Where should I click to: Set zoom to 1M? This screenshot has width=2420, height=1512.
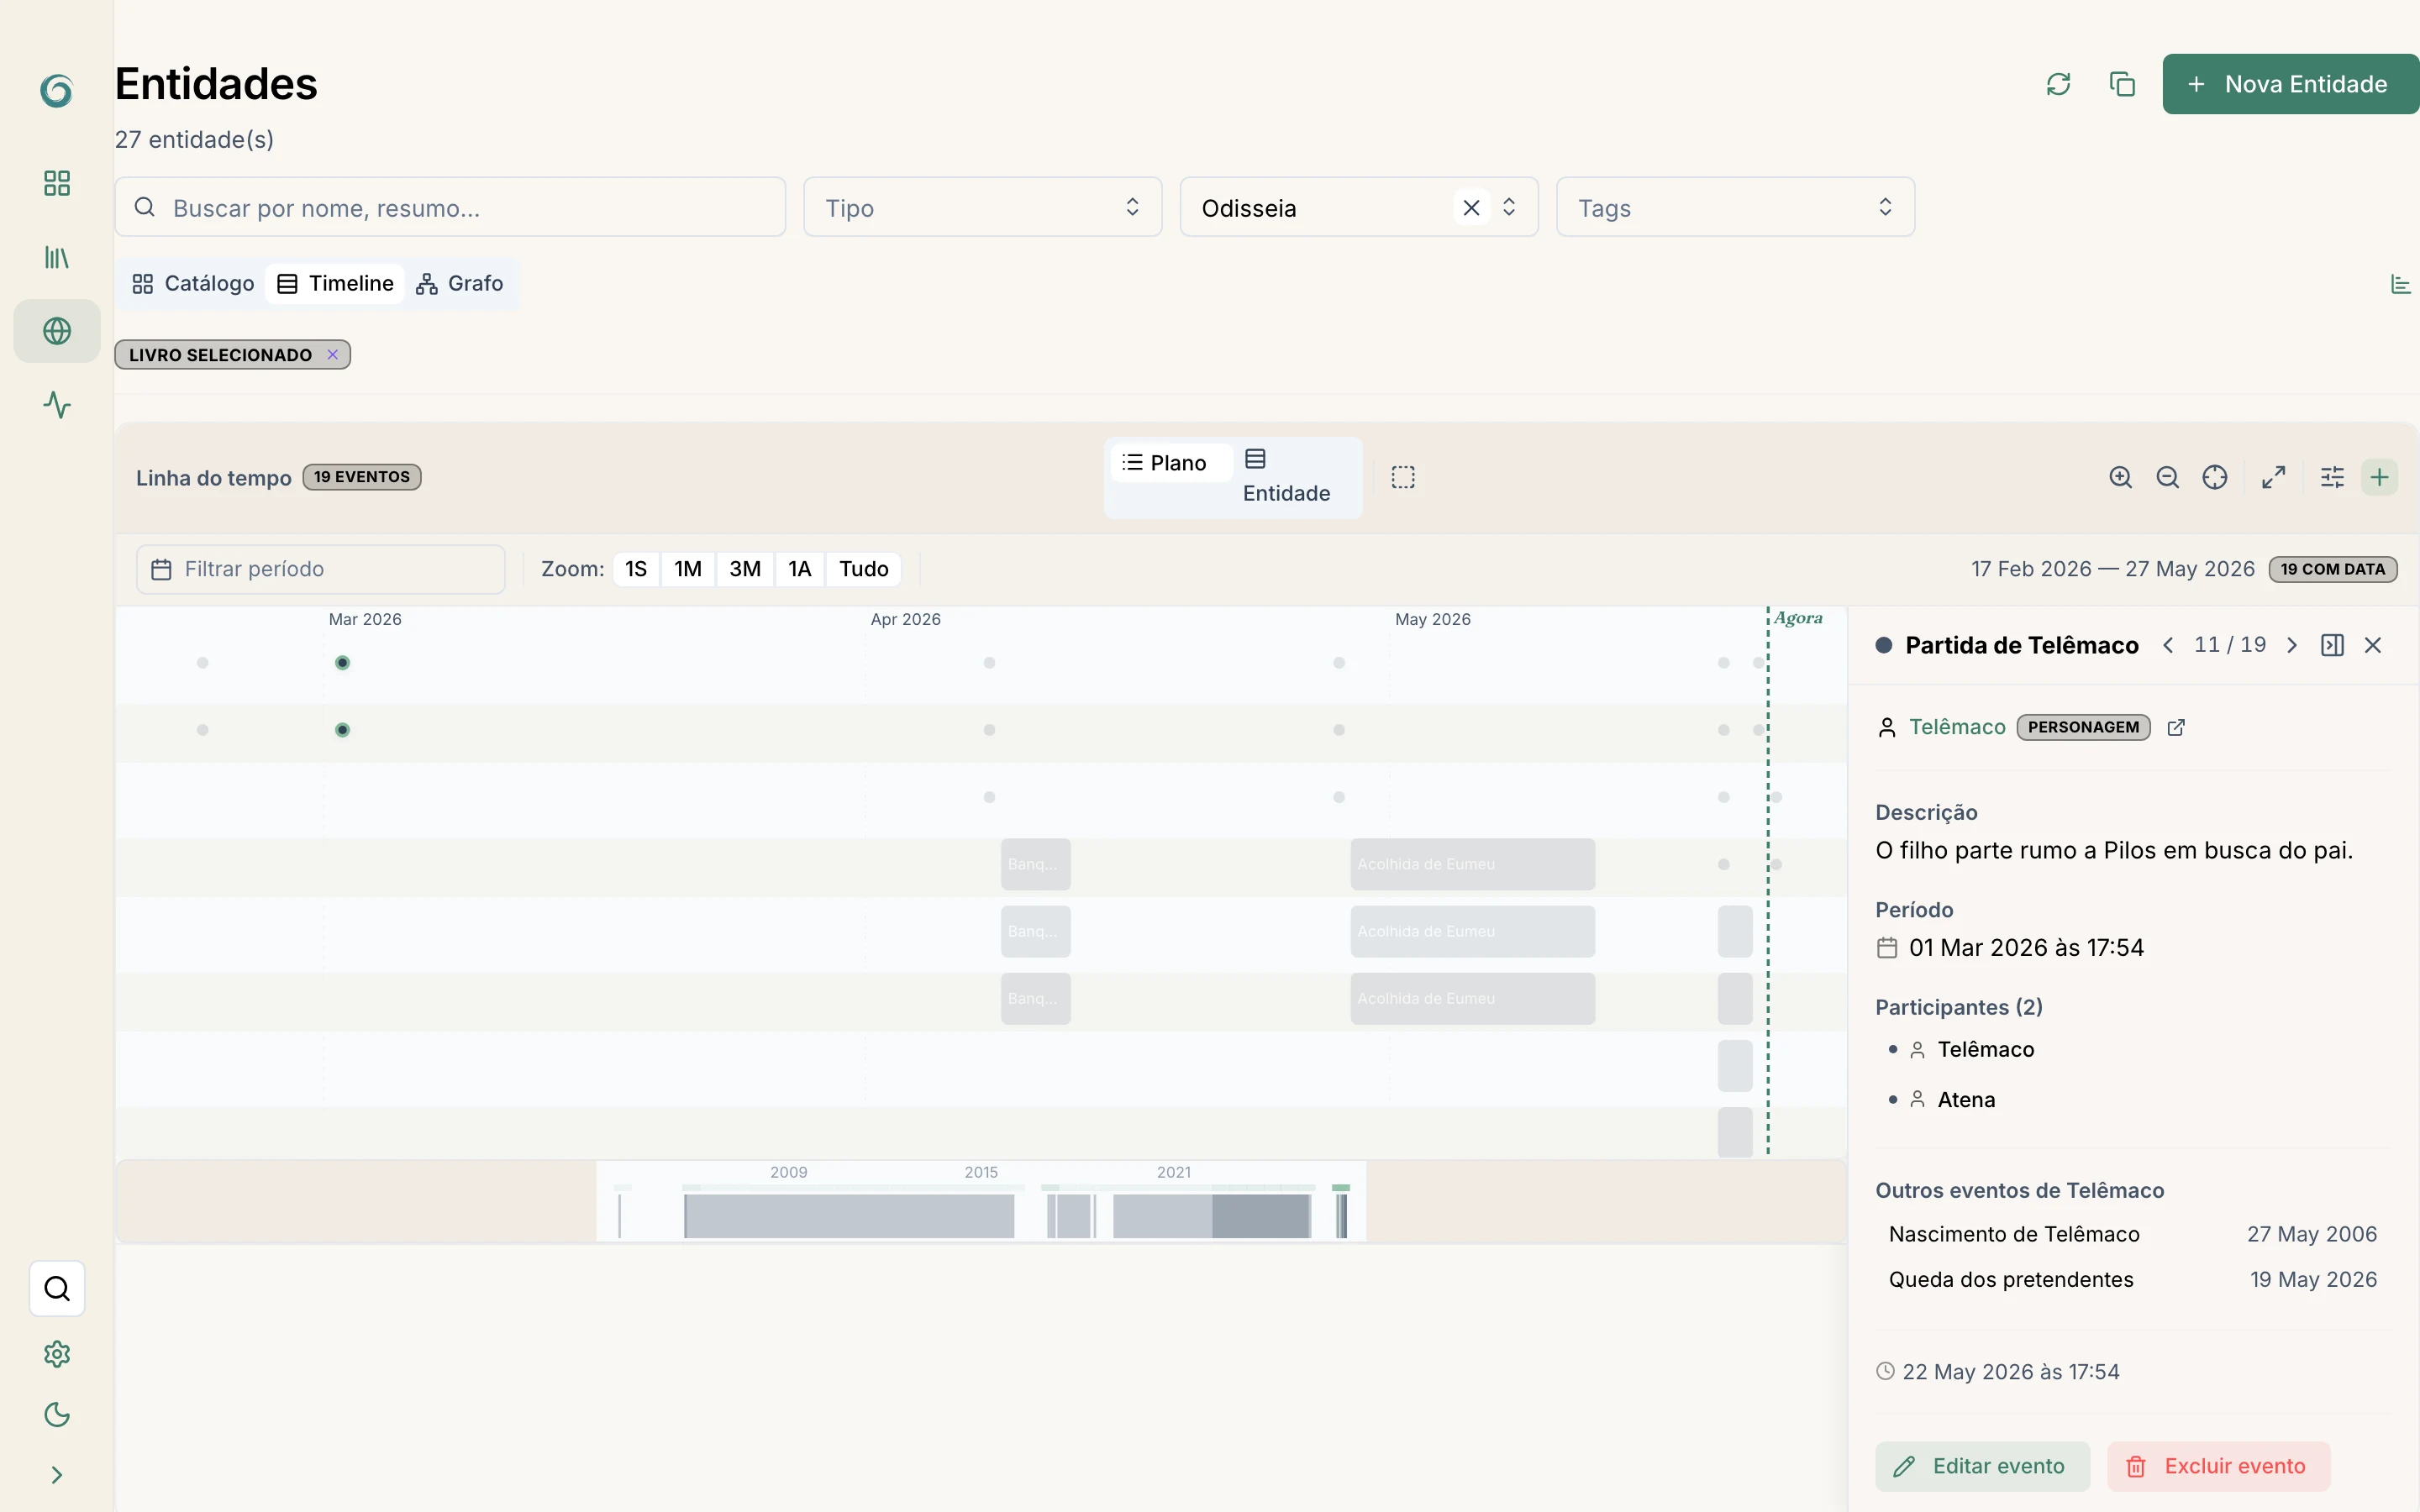tap(688, 569)
